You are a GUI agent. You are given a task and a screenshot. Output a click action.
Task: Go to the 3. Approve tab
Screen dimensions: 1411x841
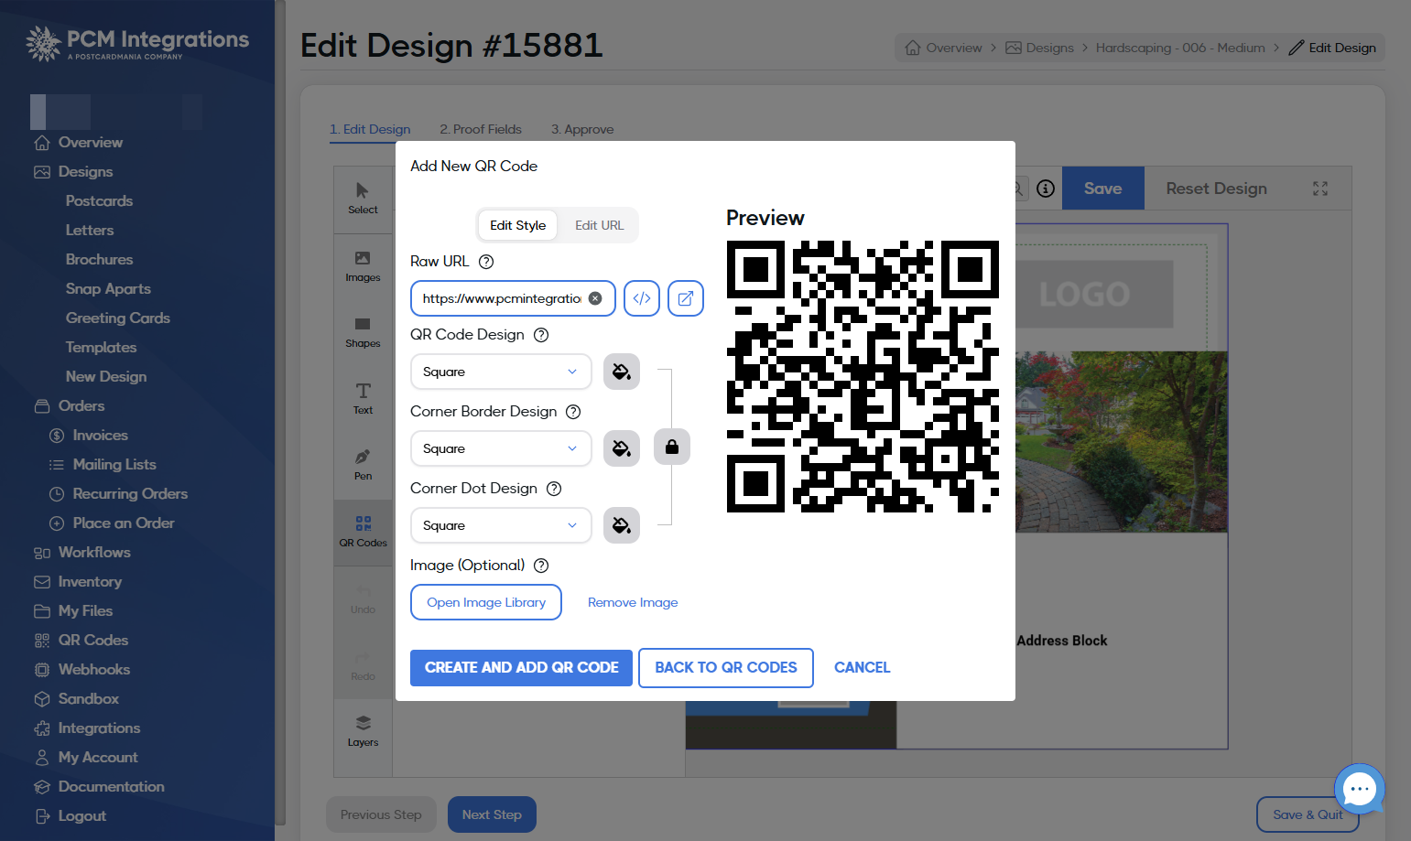coord(582,129)
